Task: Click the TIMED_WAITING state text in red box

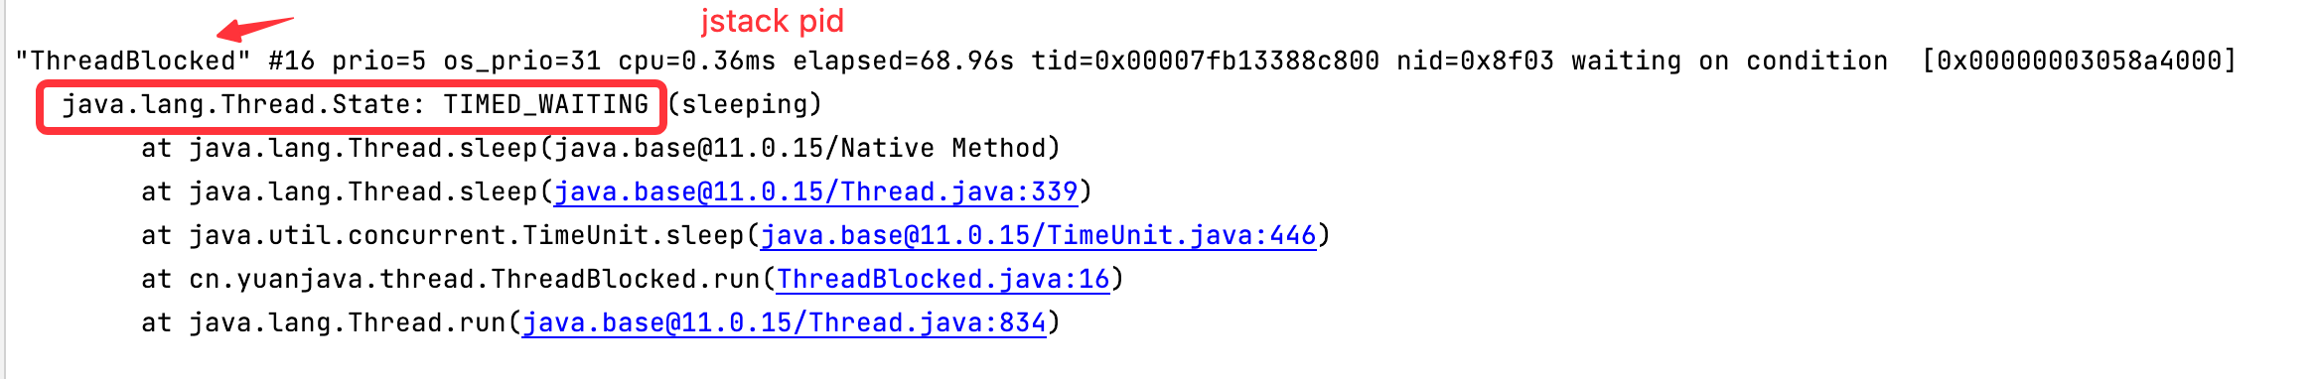Action: [545, 104]
